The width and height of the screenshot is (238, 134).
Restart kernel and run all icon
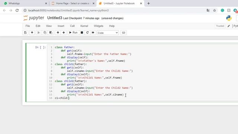(x=93, y=33)
